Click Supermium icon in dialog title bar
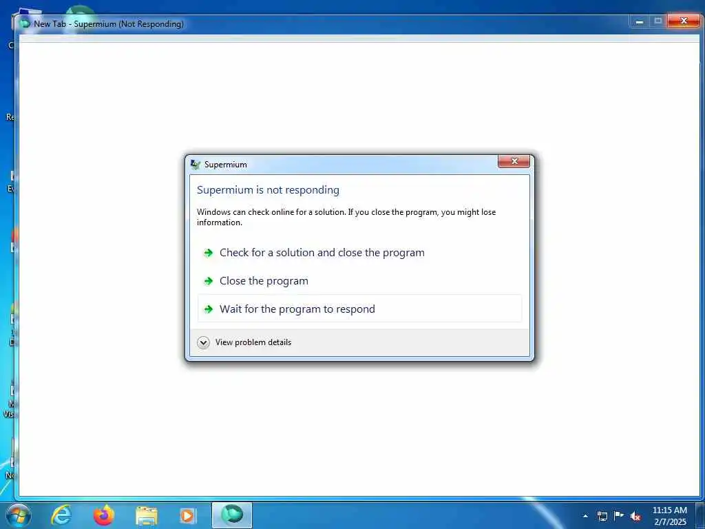This screenshot has width=705, height=529. point(195,165)
